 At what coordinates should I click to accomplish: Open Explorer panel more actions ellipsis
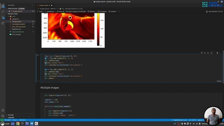pyautogui.click(x=33, y=5)
